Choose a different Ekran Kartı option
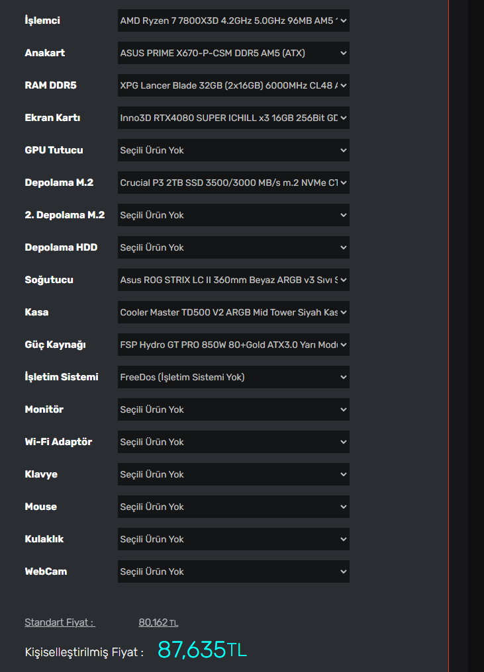The width and height of the screenshot is (484, 672). (233, 118)
